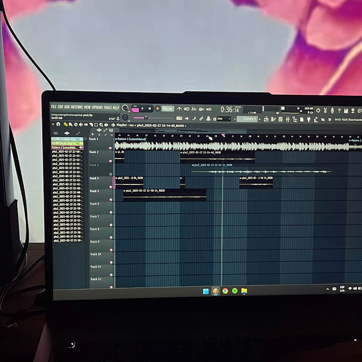Arm recording with the record button

pyautogui.click(x=157, y=109)
